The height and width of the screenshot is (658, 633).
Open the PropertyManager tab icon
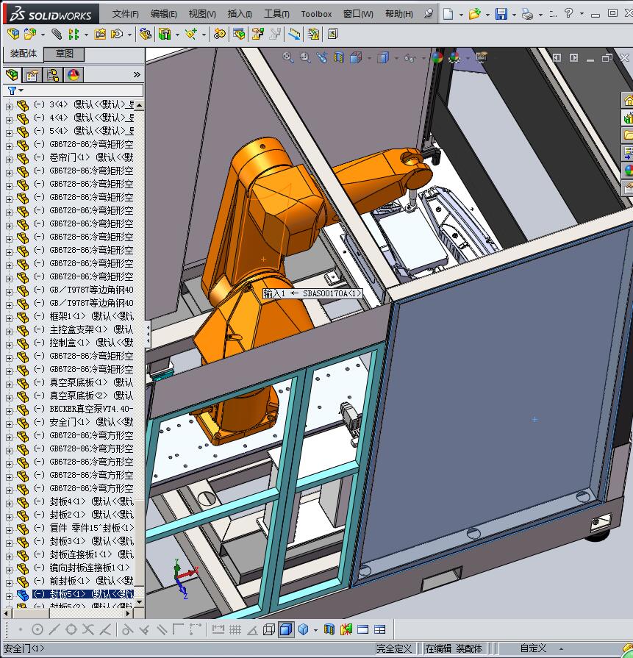32,75
